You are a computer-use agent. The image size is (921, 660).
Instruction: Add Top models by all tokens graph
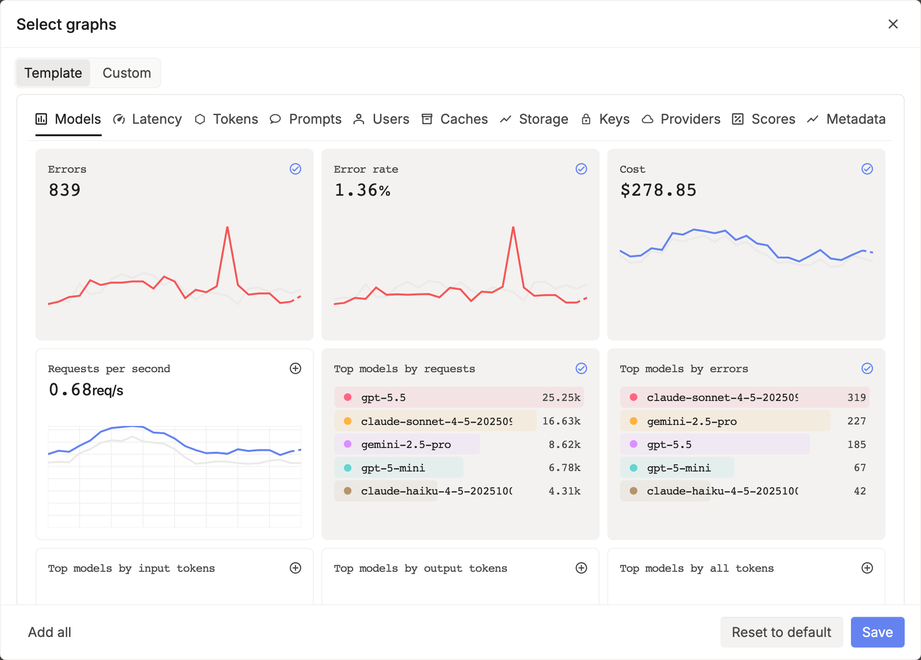(x=867, y=568)
